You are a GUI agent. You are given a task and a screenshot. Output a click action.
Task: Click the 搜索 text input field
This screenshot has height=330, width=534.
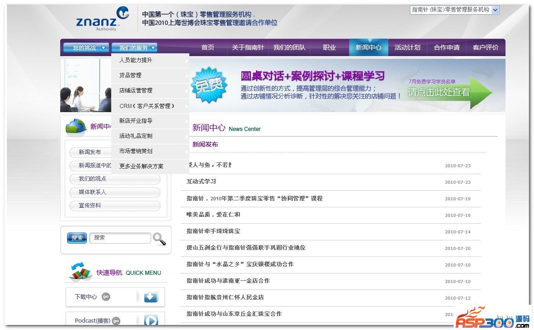click(x=120, y=238)
